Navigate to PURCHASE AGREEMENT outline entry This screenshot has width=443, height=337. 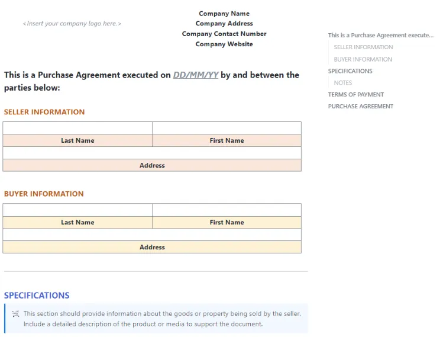pos(361,107)
